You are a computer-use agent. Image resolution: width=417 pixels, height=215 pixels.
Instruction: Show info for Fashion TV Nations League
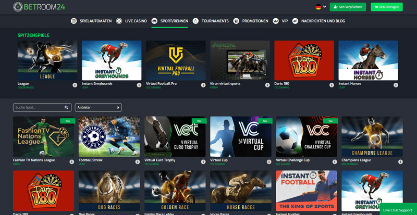[x=72, y=162]
